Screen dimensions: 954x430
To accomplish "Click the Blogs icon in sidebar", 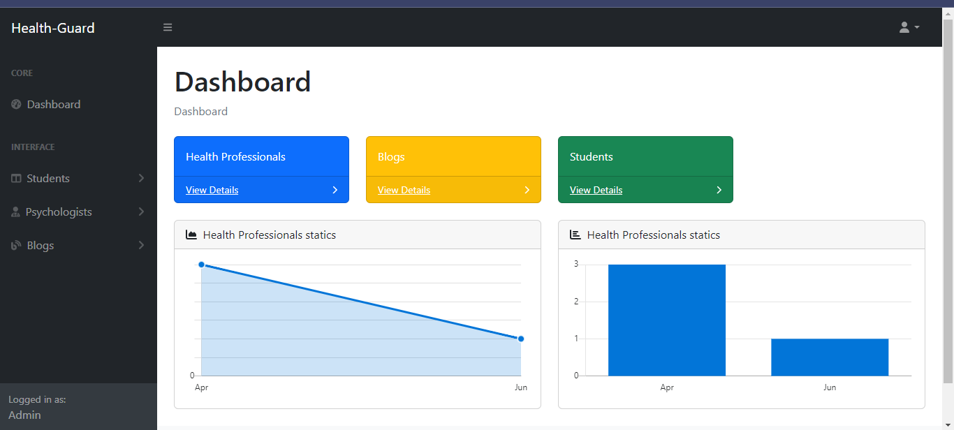I will pos(17,246).
